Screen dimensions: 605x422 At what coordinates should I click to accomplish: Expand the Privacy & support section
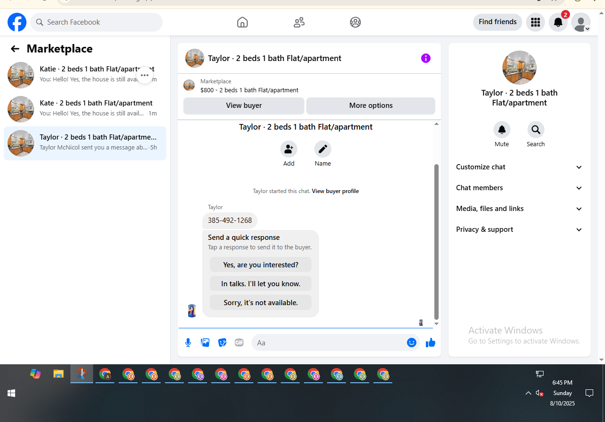pyautogui.click(x=519, y=229)
